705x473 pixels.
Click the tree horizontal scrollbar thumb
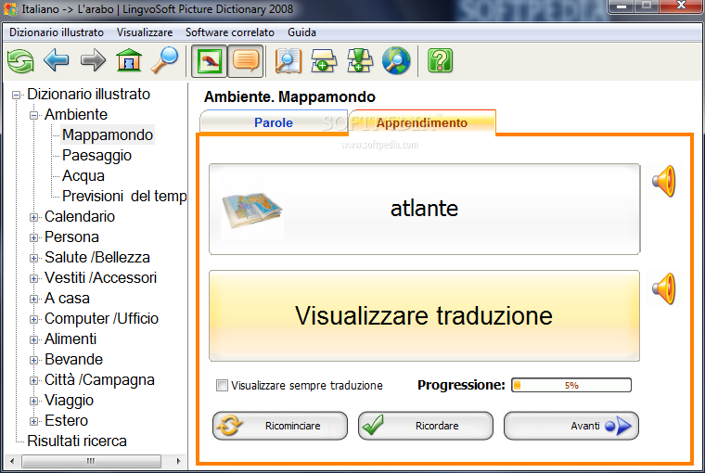tap(91, 461)
